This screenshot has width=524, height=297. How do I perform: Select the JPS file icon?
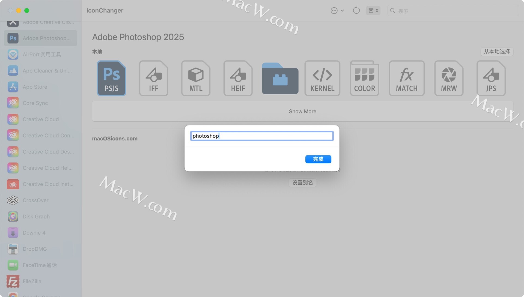pos(491,78)
